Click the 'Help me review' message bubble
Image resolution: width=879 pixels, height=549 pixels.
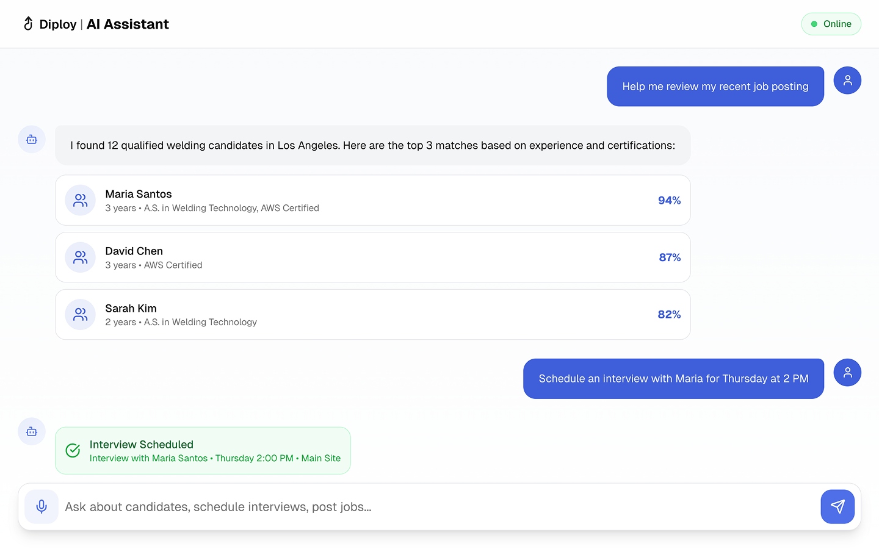coord(715,87)
